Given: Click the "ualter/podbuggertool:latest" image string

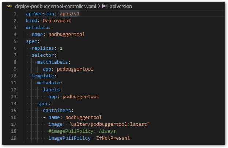Looking at the screenshot, I should click(x=109, y=124).
